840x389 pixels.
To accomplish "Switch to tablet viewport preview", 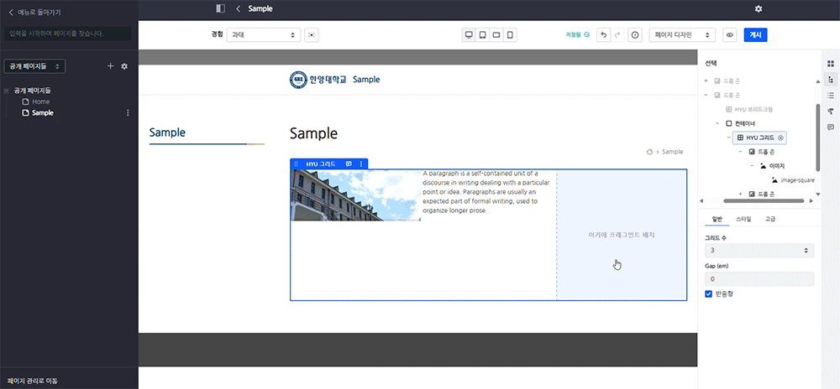I will (x=482, y=35).
